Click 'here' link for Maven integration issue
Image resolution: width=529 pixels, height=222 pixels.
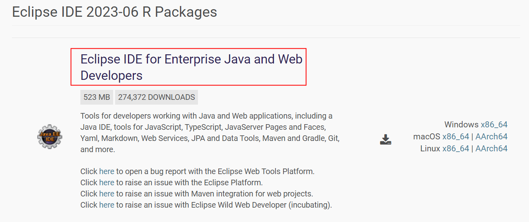[107, 194]
